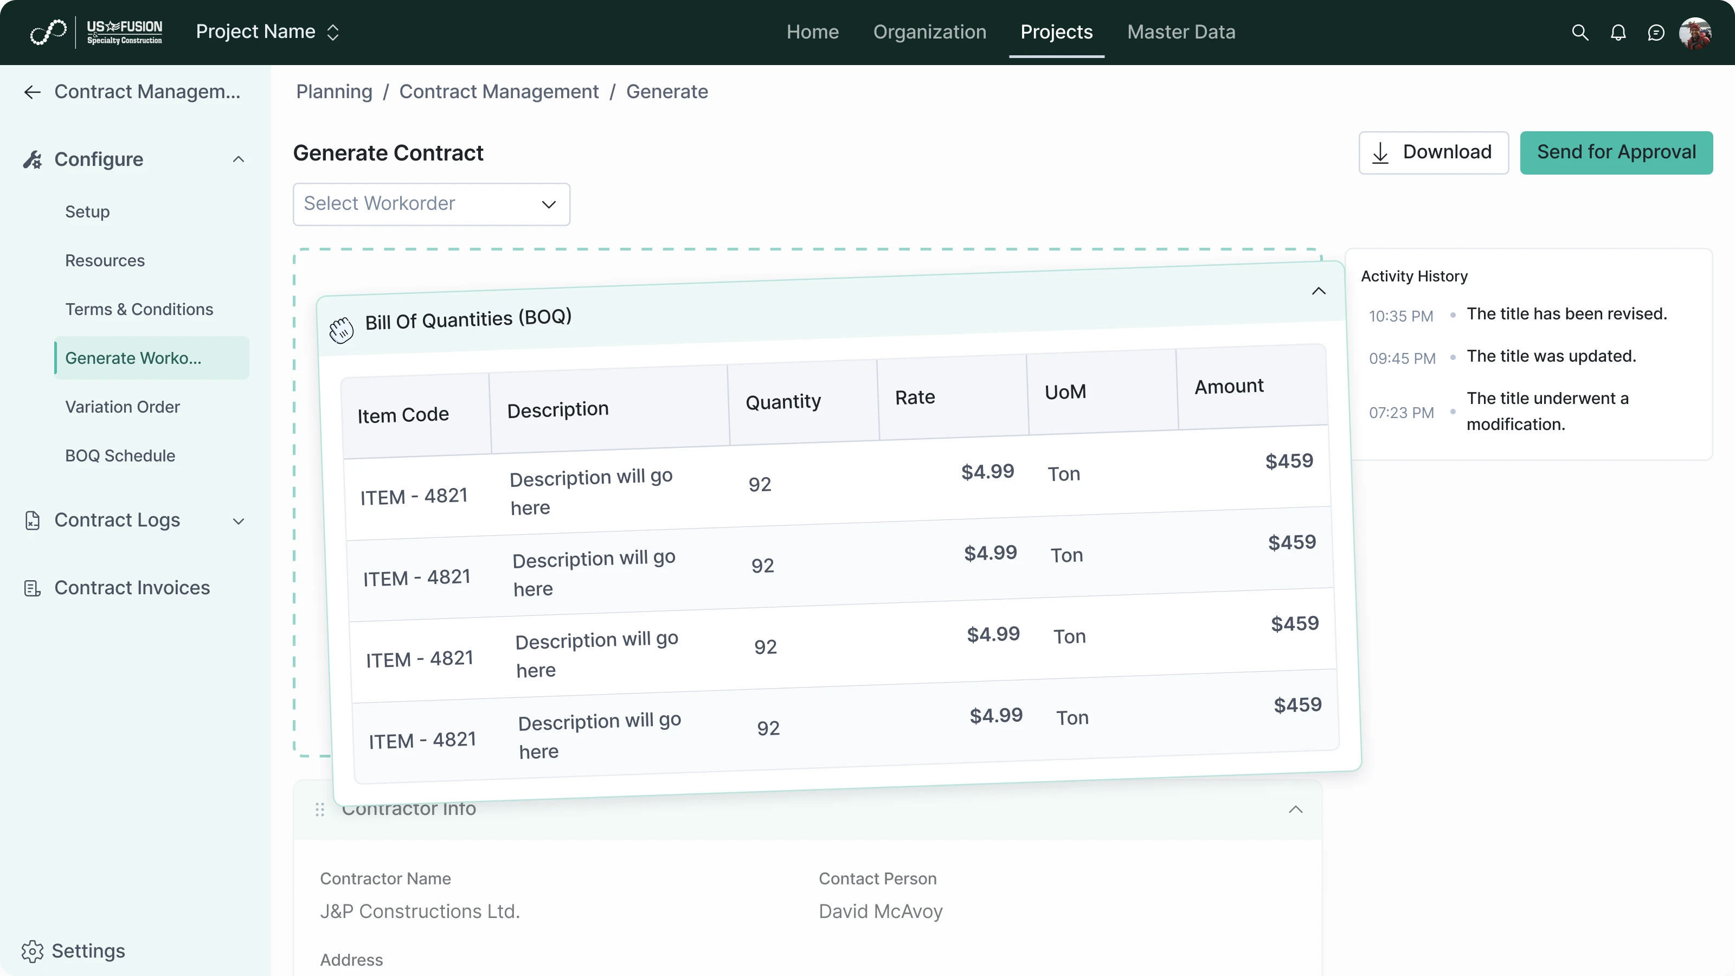This screenshot has width=1735, height=976.
Task: Collapse the Bill Of Quantities section
Action: (x=1318, y=290)
